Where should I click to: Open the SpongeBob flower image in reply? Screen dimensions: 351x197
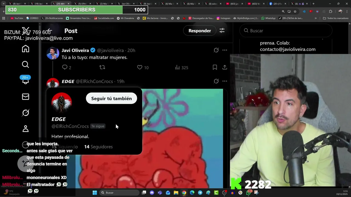182,138
